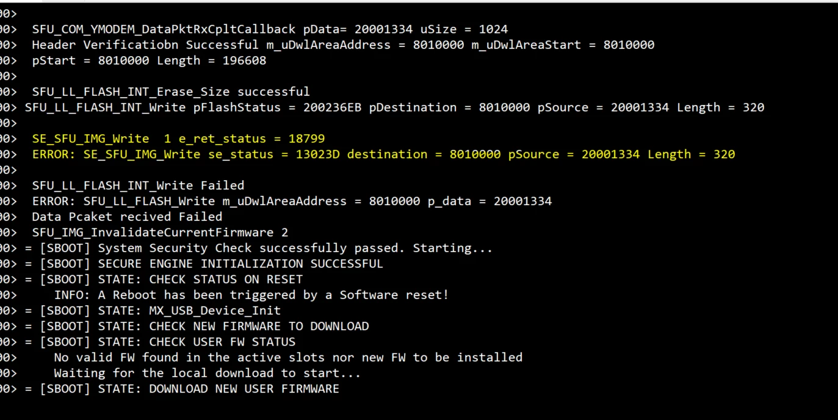Click the SFU_IMG_InvalidateCurrentFirmware 2 line

[160, 233]
